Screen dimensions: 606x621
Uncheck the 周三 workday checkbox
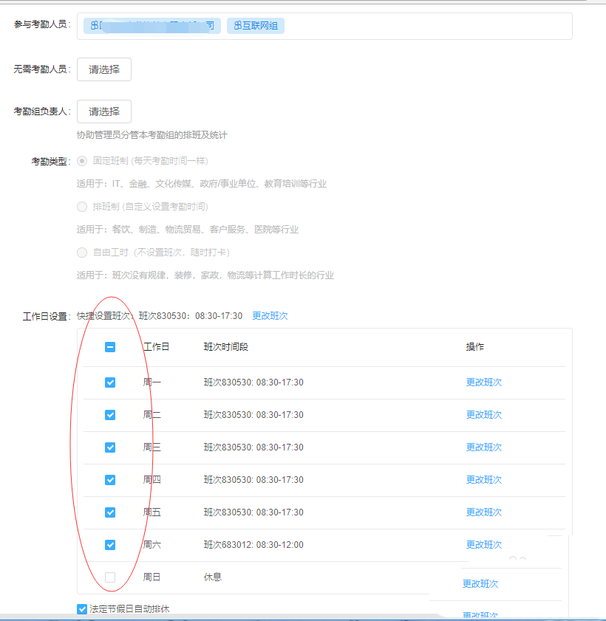click(x=109, y=447)
